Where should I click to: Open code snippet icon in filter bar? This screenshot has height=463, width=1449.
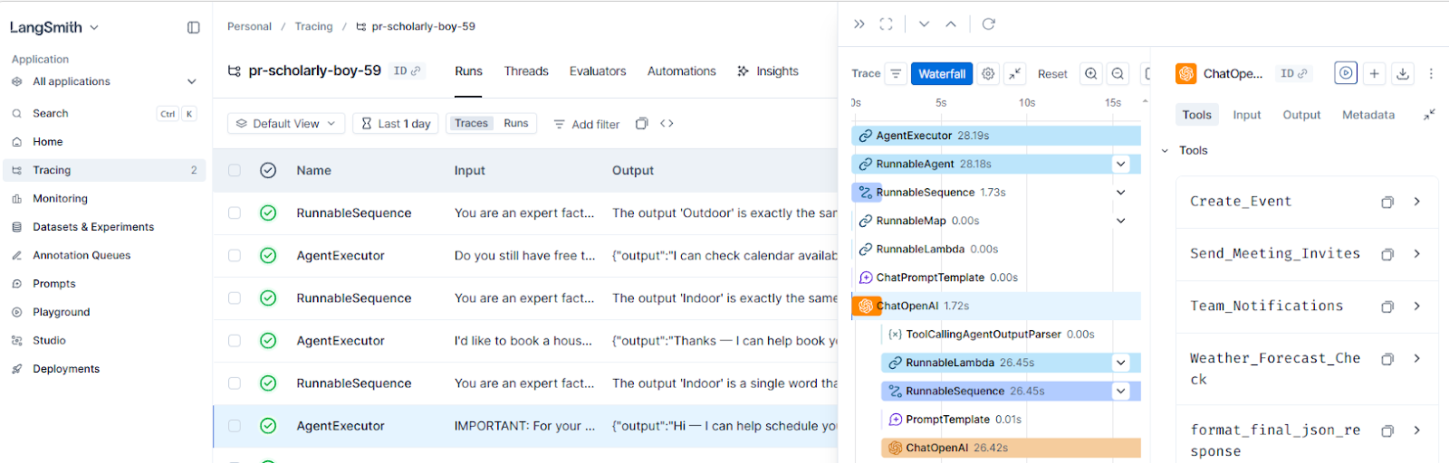pos(667,124)
